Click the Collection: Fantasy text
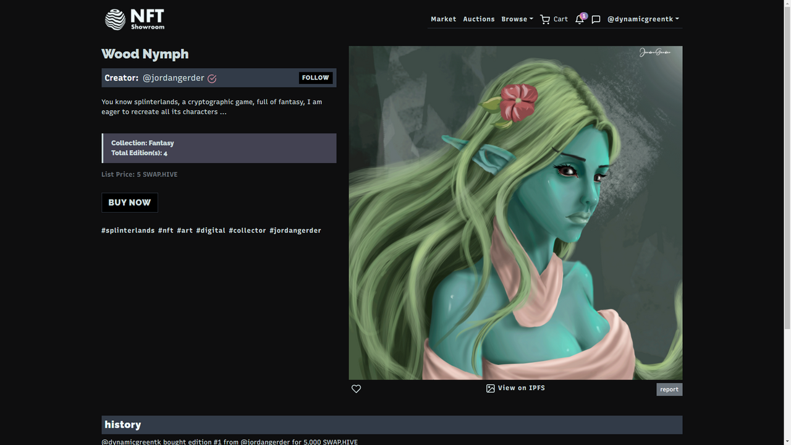The width and height of the screenshot is (791, 445). (143, 143)
